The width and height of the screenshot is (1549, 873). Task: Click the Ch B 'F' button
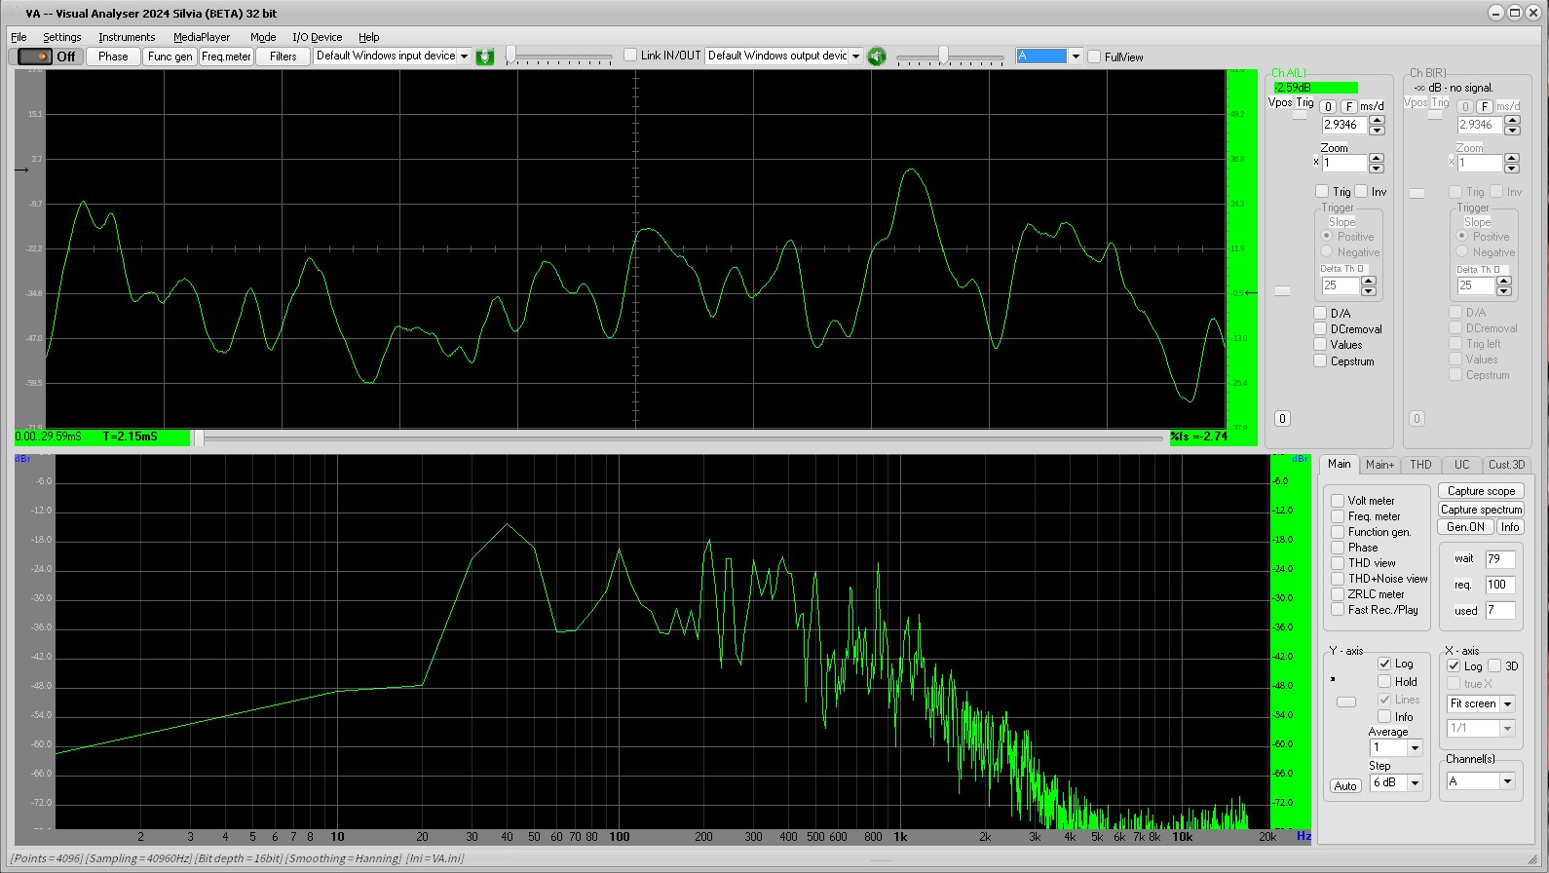coord(1485,106)
